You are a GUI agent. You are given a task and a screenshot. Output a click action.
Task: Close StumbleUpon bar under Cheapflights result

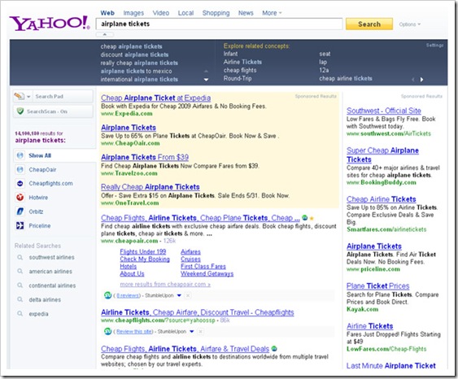(x=200, y=331)
